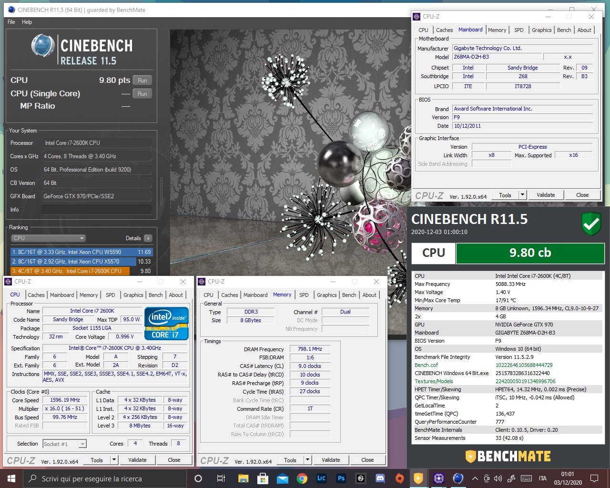Click Close in the Memory CPU-Z window
The height and width of the screenshot is (488, 610).
point(367,460)
